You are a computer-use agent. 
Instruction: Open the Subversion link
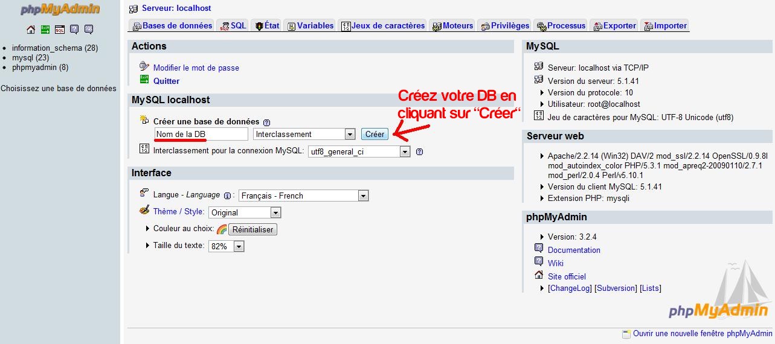pyautogui.click(x=616, y=288)
